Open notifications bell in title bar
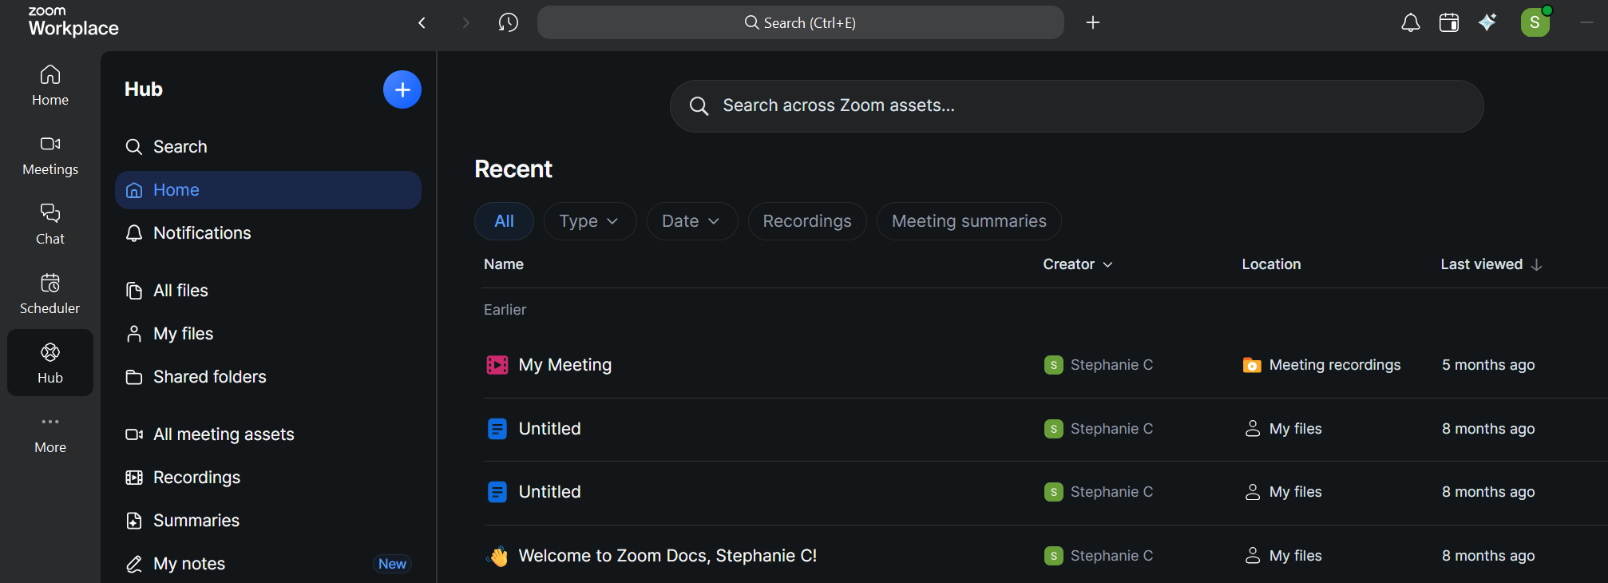 tap(1411, 22)
